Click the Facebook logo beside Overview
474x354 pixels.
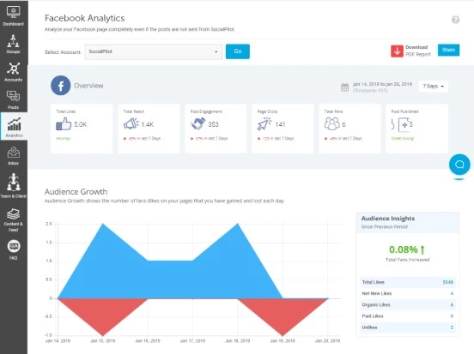click(60, 86)
